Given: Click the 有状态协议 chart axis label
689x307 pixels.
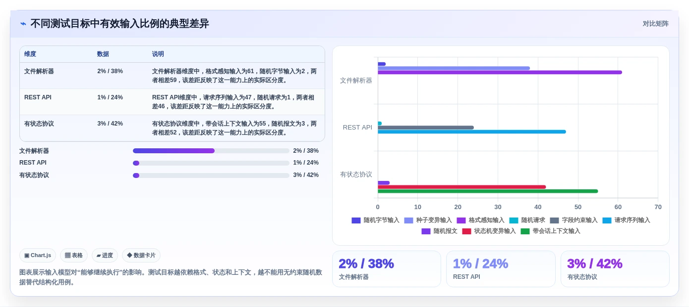Looking at the screenshot, I should tap(356, 174).
